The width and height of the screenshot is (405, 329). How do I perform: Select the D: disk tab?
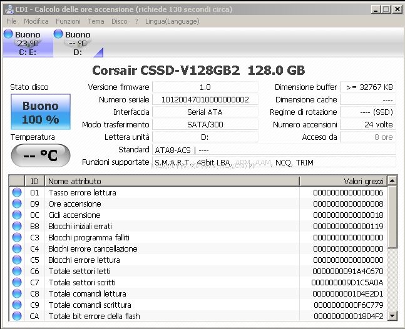click(x=78, y=43)
